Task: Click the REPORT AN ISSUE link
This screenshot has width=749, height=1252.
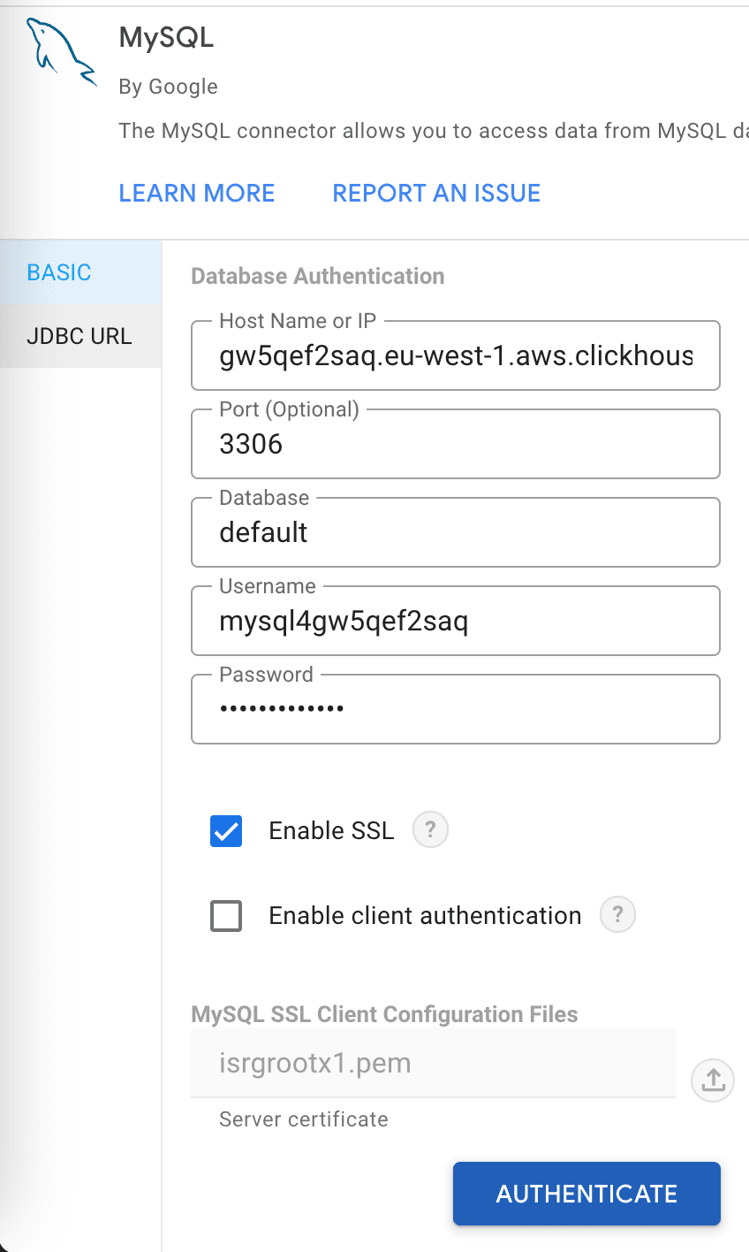Action: (x=436, y=194)
